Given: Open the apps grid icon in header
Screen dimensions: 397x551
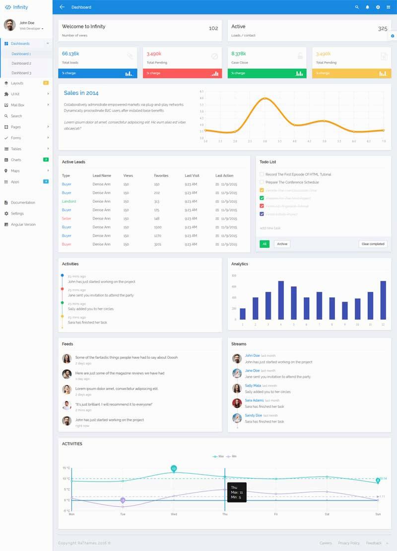Looking at the screenshot, I should click(x=388, y=7).
